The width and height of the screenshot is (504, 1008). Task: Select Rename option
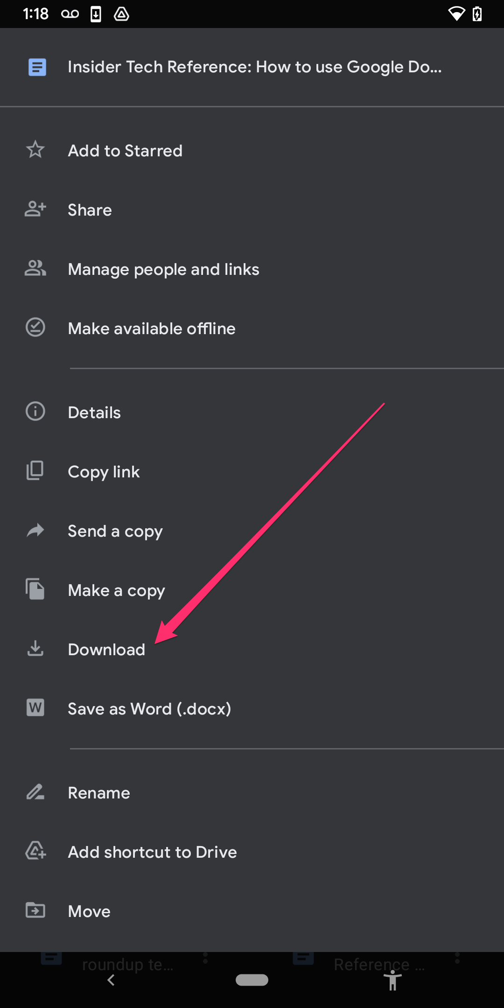tap(252, 792)
